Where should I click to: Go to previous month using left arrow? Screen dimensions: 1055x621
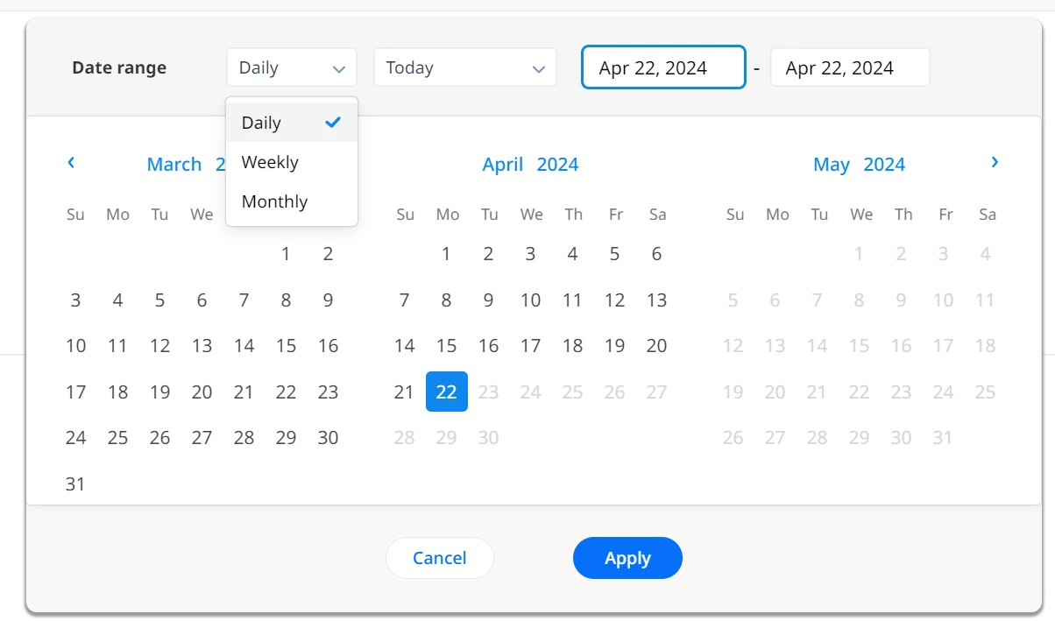click(x=71, y=162)
